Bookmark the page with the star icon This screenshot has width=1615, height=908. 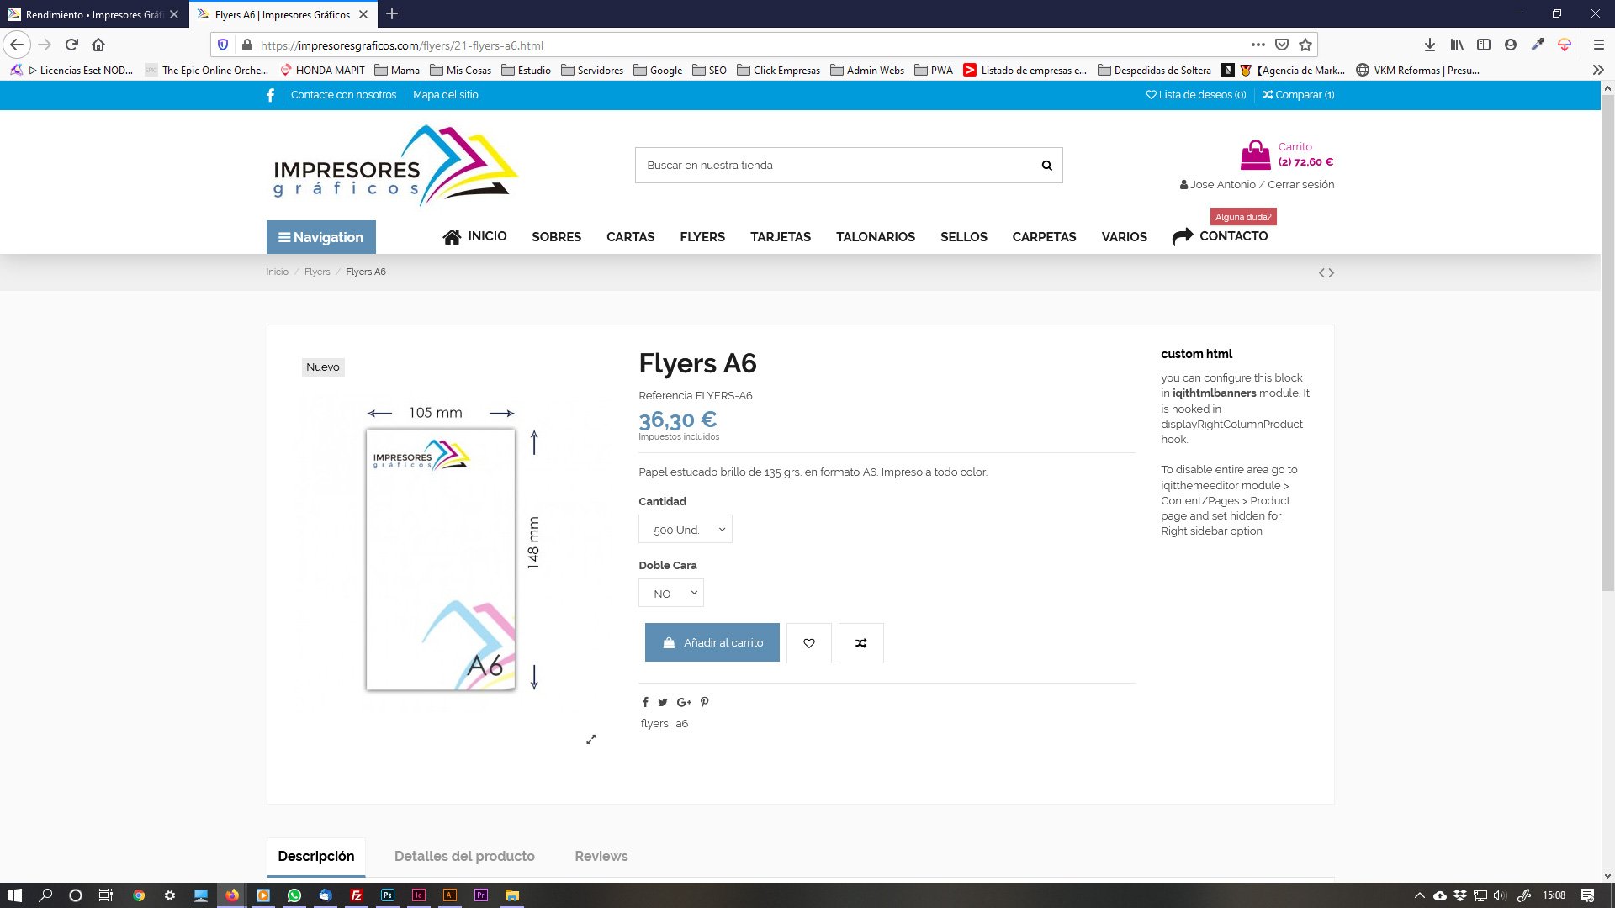1305,45
